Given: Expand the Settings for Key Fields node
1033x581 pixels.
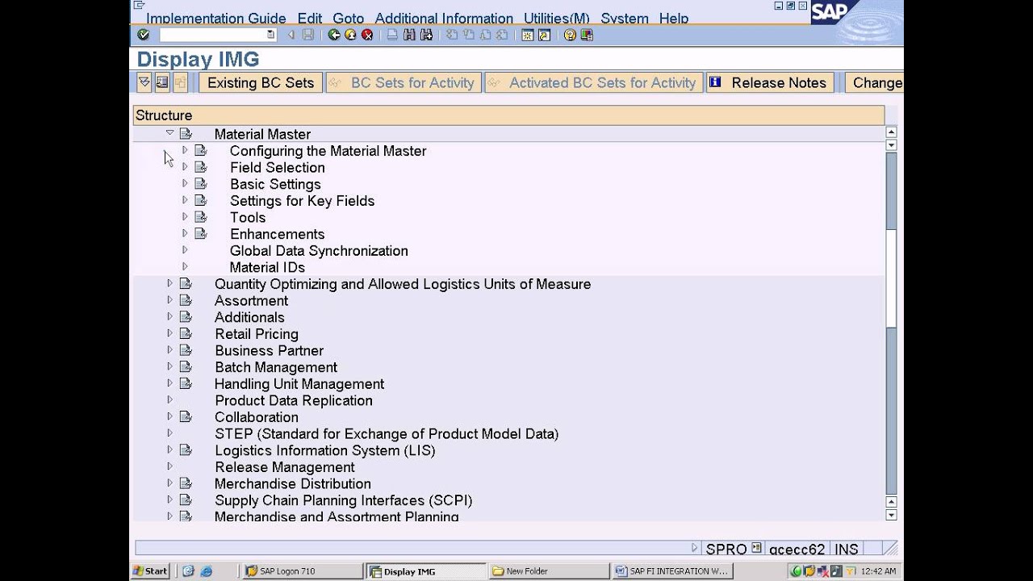Looking at the screenshot, I should pos(185,200).
